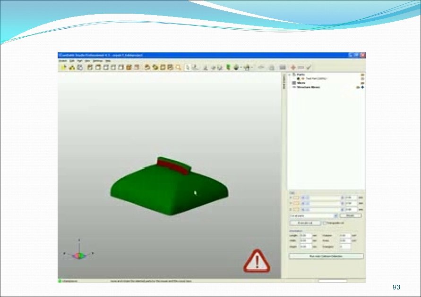Viewport: 421px width, 297px height.
Task: Click Run Auto Collision Detection button
Action: tap(326, 256)
